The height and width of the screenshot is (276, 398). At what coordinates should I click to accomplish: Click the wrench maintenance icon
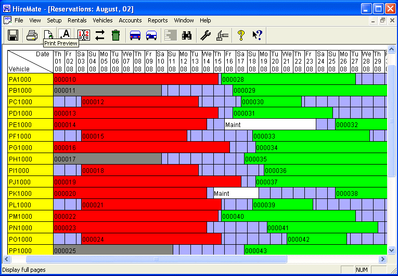(206, 35)
